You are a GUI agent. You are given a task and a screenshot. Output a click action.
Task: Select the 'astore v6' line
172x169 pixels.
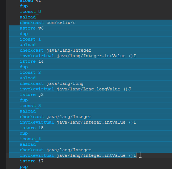32,28
